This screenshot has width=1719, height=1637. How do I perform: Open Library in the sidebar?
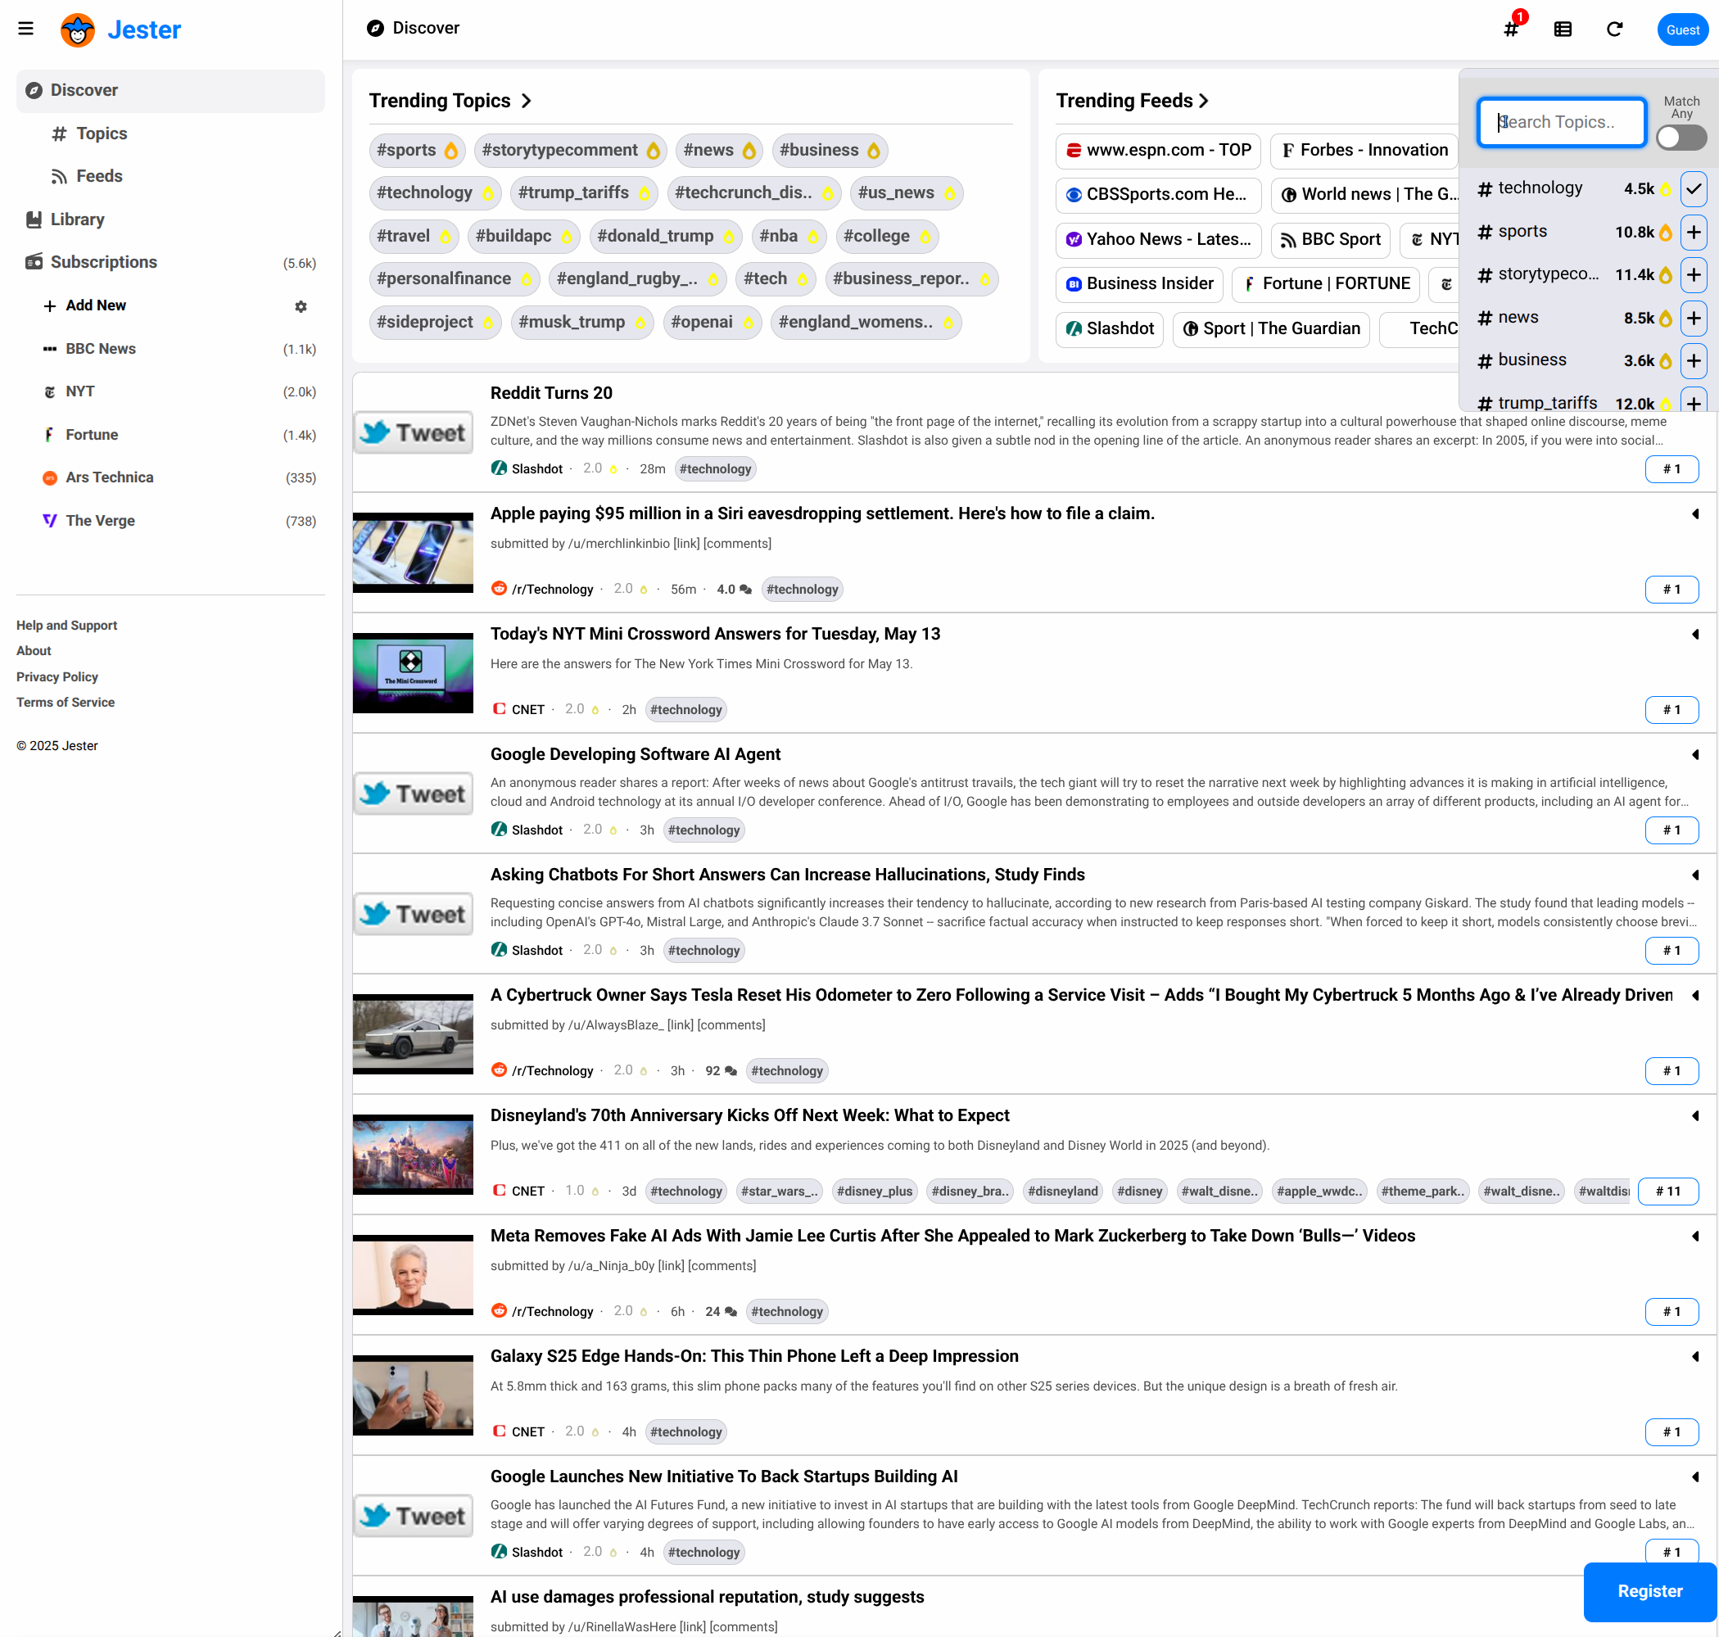click(77, 219)
